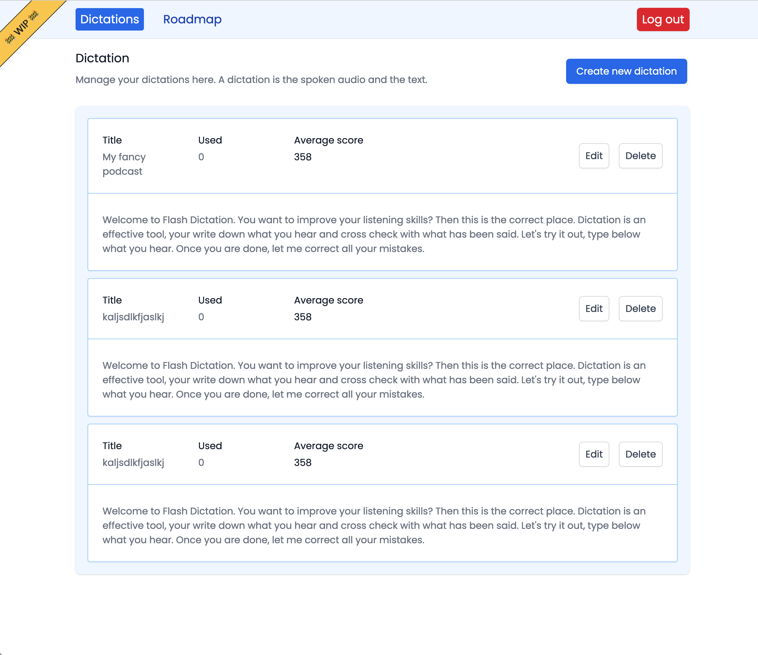Switch to the Dictations tab
The height and width of the screenshot is (655, 758).
click(109, 19)
